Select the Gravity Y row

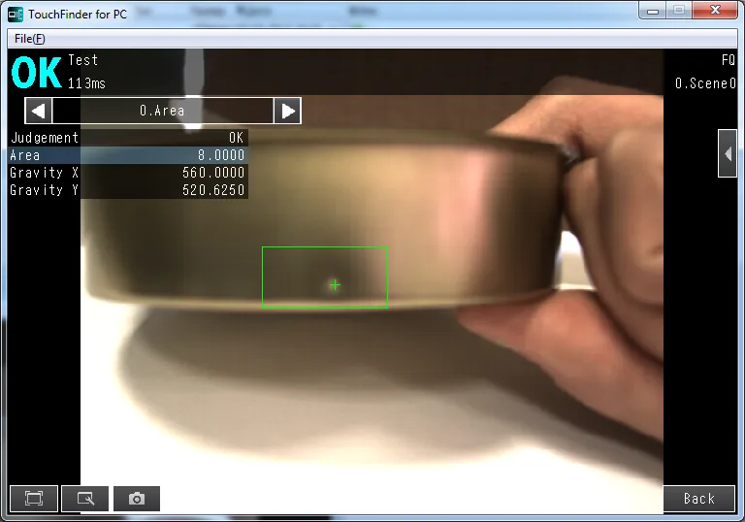pyautogui.click(x=127, y=190)
